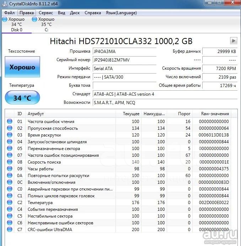Select the Disk 0 drive tab
Screen dimensions: 241x246
pos(16,25)
